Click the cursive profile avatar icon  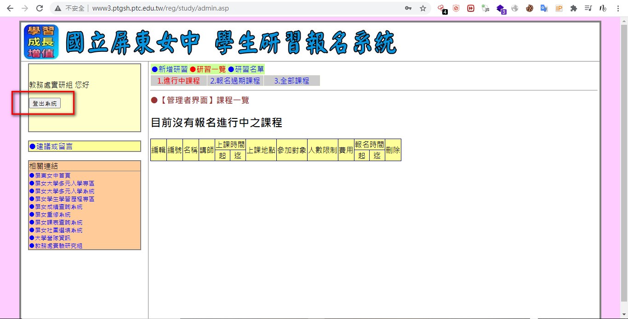603,8
